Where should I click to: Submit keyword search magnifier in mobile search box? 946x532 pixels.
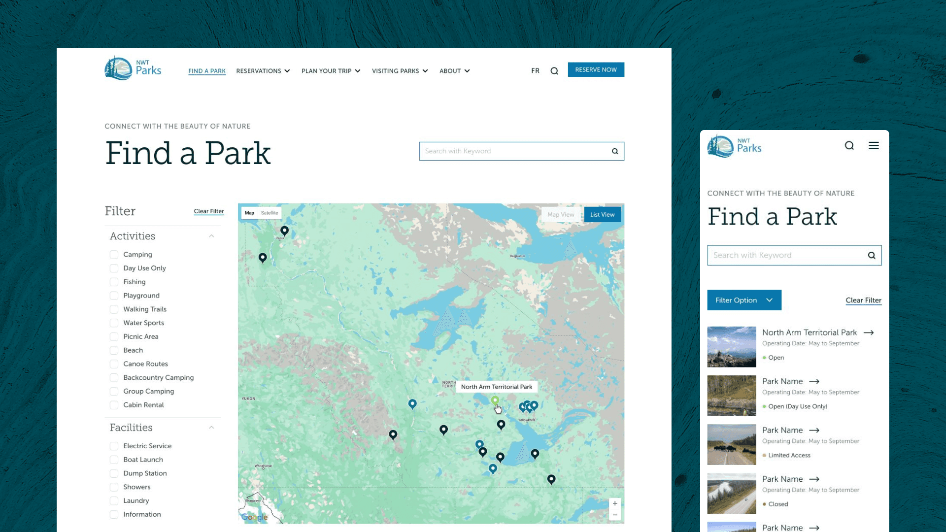click(x=872, y=255)
